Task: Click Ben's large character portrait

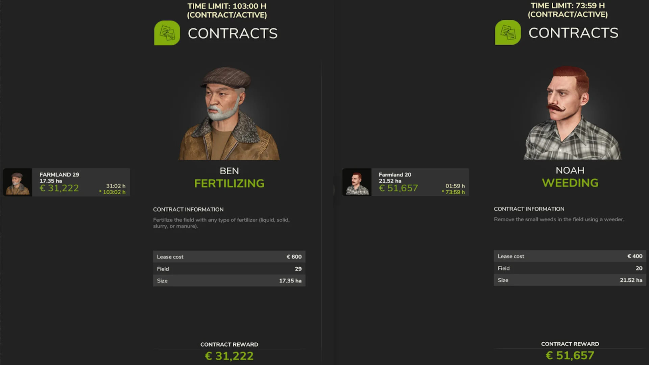Action: tap(229, 112)
